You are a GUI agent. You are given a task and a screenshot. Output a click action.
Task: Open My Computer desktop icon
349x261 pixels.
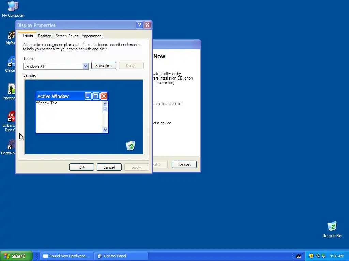point(13,9)
